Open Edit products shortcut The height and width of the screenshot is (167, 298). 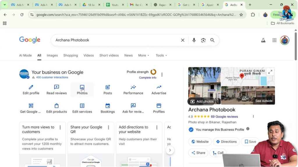[56, 108]
